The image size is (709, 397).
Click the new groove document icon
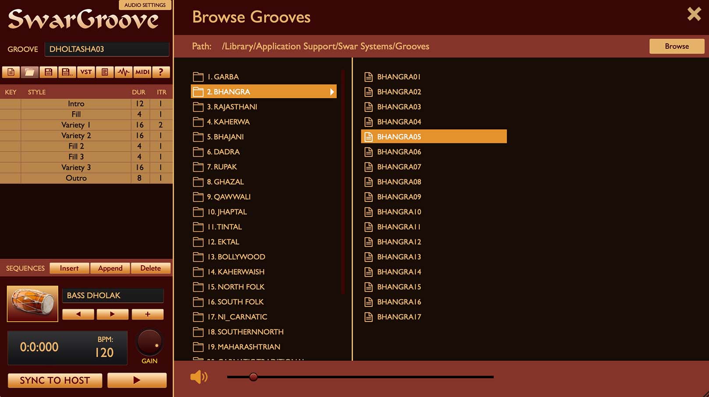[x=11, y=72]
